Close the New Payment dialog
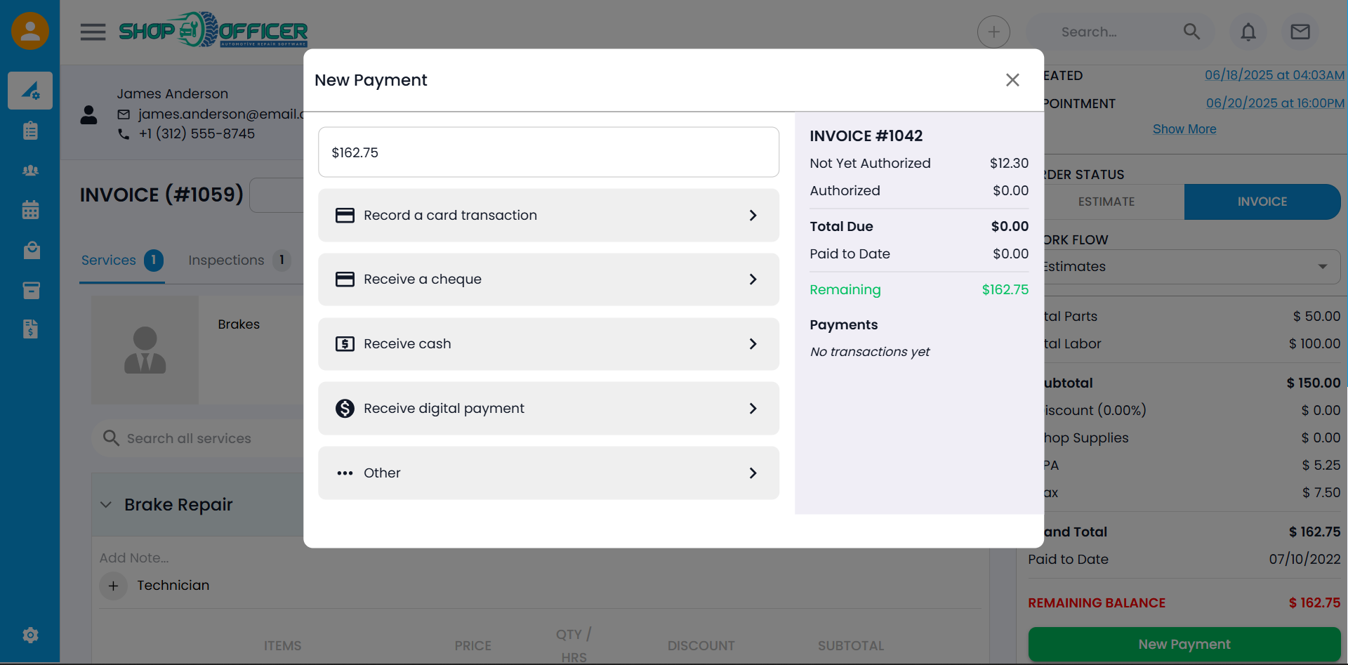This screenshot has height=665, width=1348. click(x=1012, y=80)
